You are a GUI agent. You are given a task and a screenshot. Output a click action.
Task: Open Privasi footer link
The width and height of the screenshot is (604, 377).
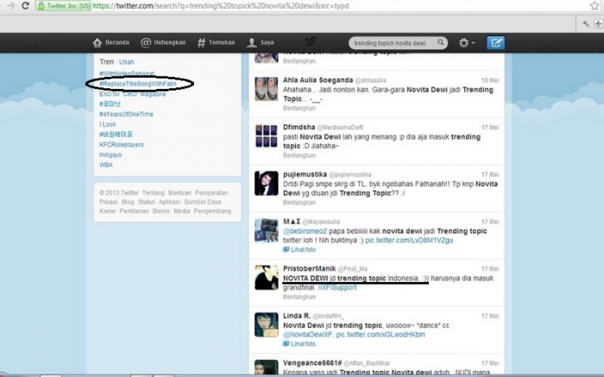[x=108, y=202]
